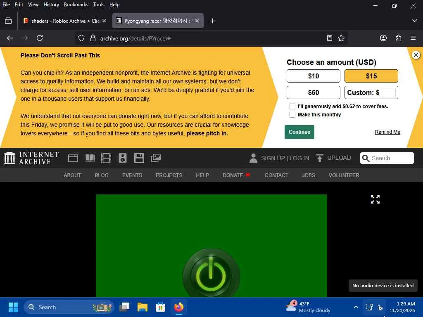Open File Explorer from the taskbar

click(143, 307)
